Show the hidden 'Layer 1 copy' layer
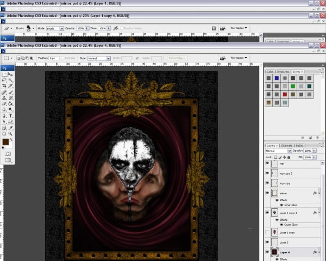This screenshot has width=326, height=261. [x=267, y=232]
